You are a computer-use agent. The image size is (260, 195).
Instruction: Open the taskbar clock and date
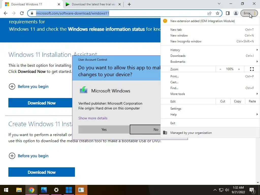tap(238, 190)
